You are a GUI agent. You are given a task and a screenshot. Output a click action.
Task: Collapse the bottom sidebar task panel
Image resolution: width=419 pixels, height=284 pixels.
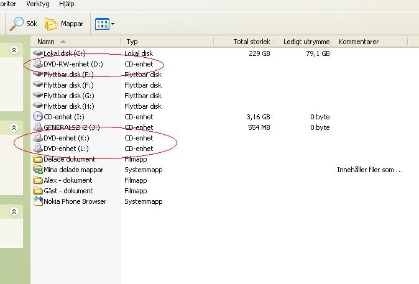pyautogui.click(x=14, y=211)
